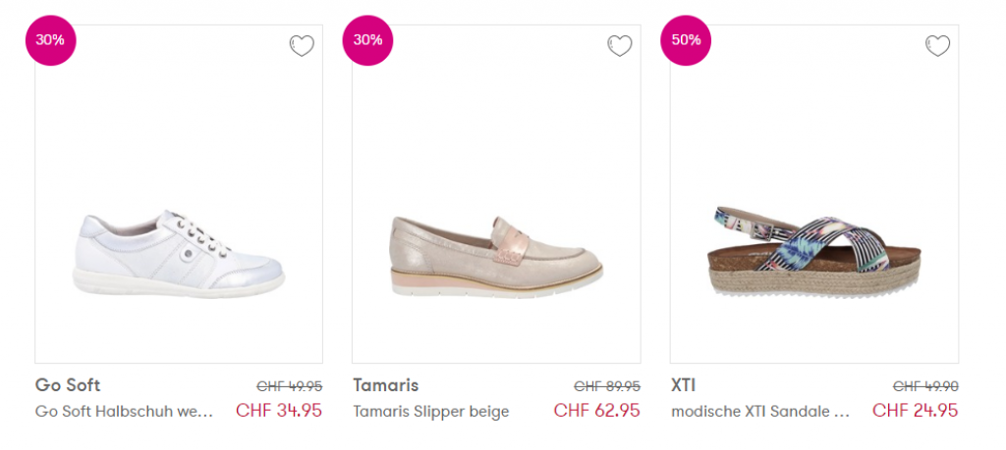Screen dimensions: 1006x450
Task: Click 'Tamaris Slipper beige' product description
Action: 431,412
